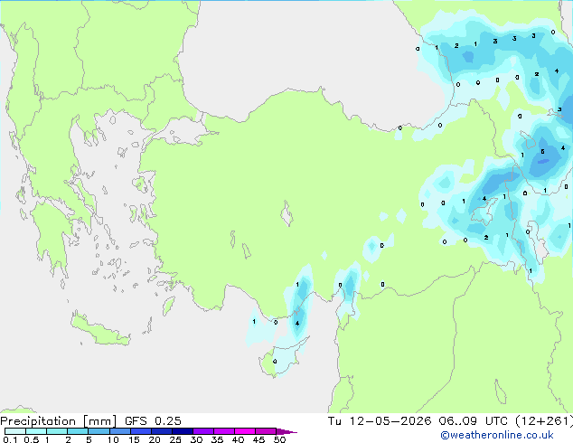Click the '10' legend scale label

point(113,439)
